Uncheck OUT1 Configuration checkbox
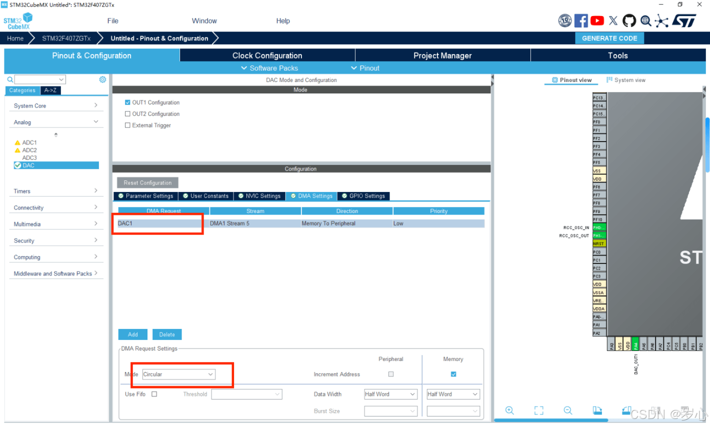This screenshot has height=427, width=710. pos(128,102)
